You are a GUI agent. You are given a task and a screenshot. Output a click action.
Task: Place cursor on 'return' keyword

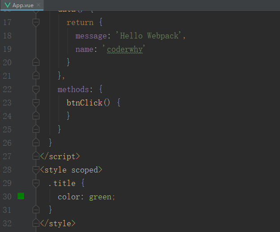[80, 23]
